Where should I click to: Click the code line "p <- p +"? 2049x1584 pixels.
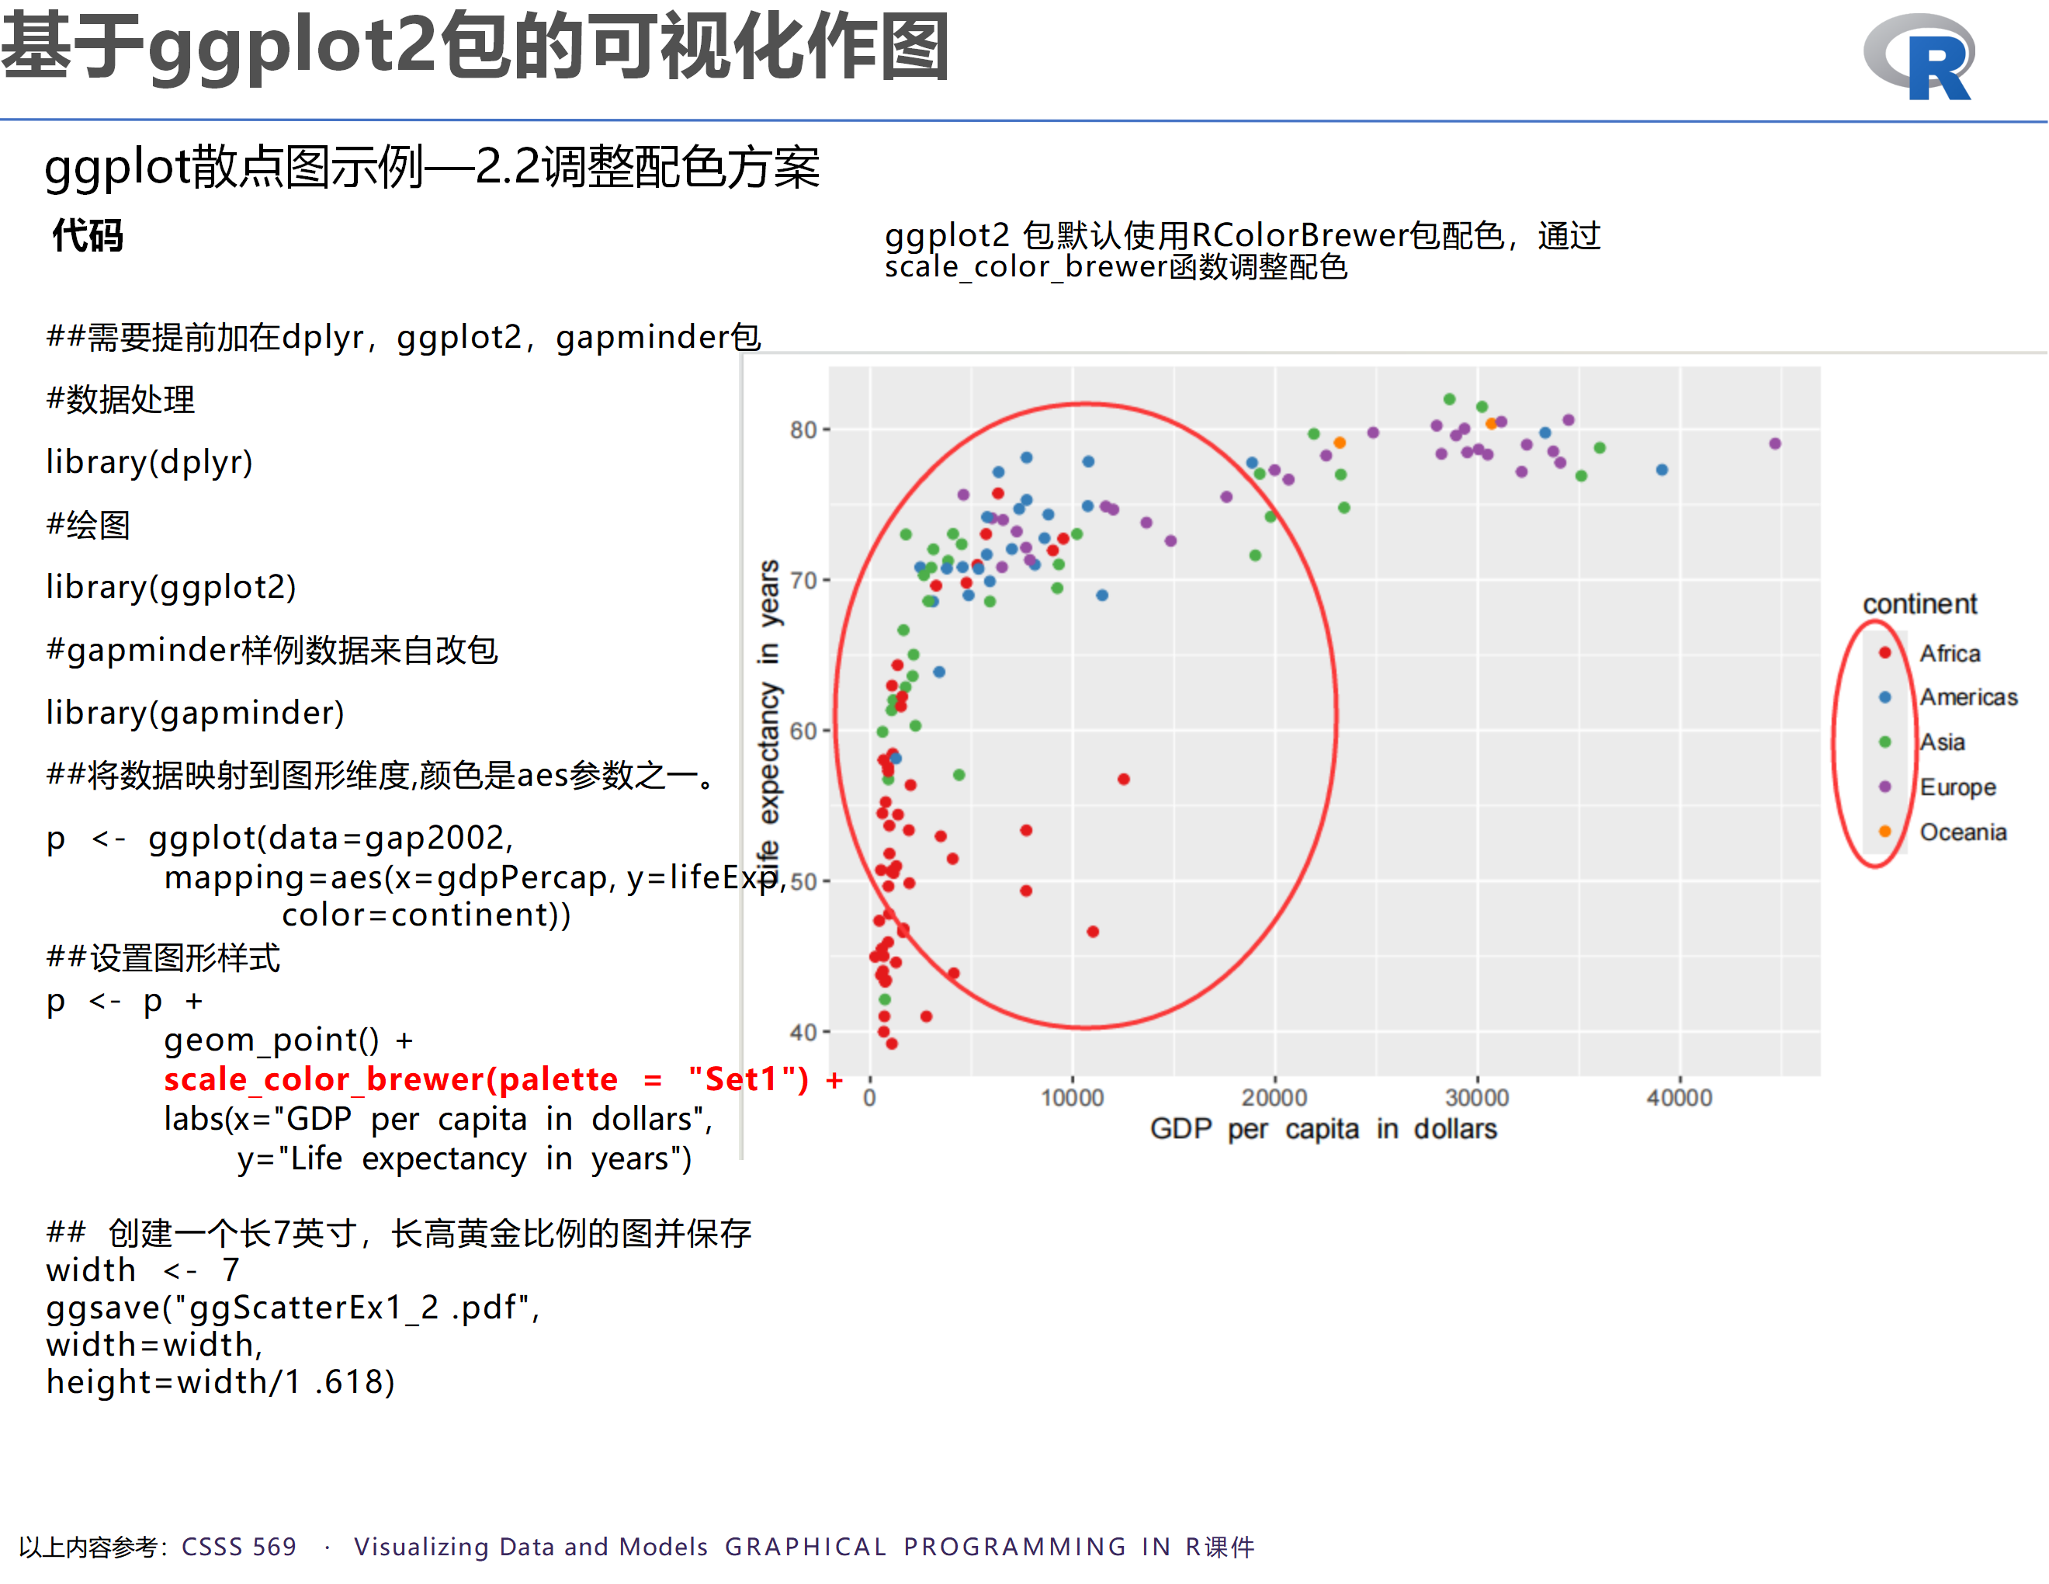click(125, 1002)
